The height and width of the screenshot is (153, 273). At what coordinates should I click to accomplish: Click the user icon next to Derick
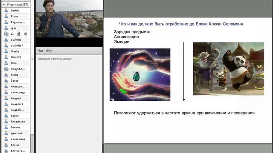tap(6, 10)
